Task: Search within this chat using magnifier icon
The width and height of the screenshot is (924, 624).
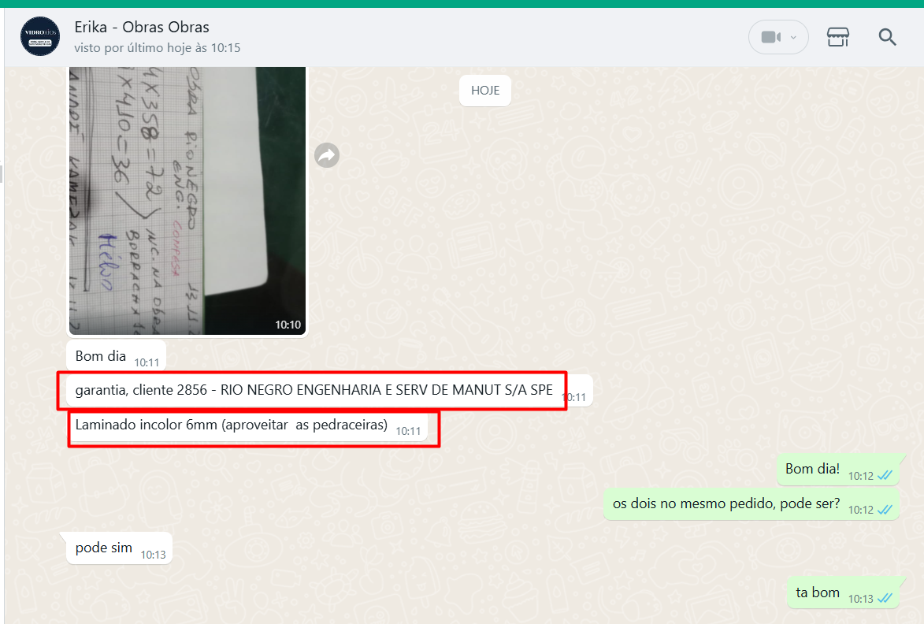Action: click(887, 37)
